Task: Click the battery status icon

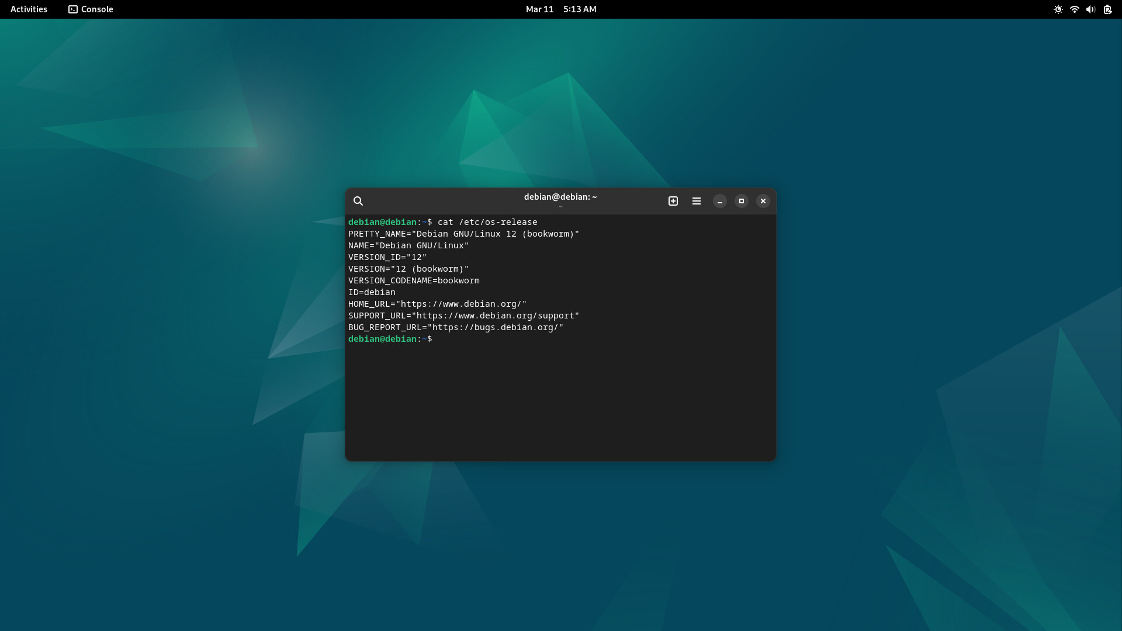Action: click(x=1107, y=9)
